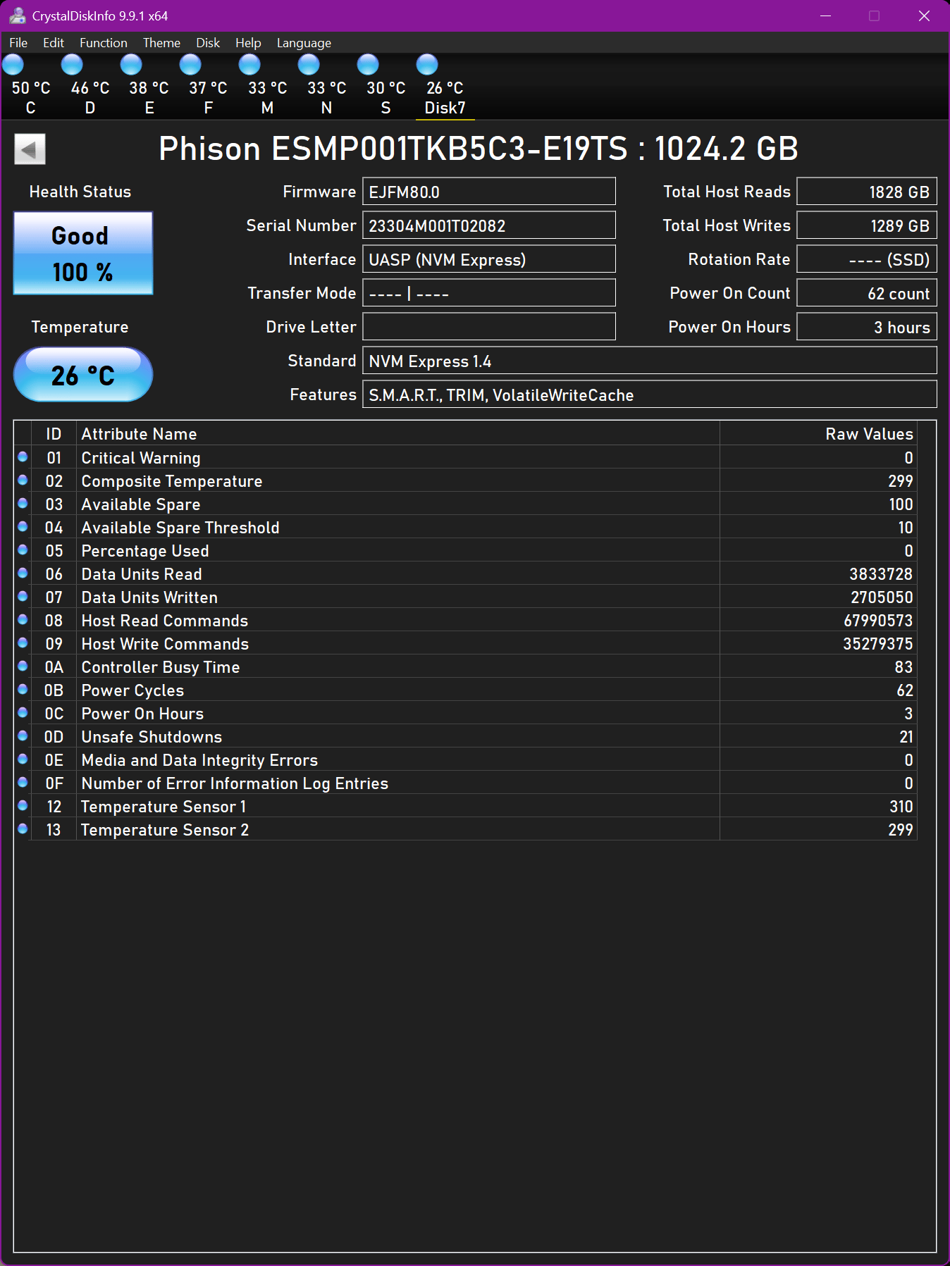Open the Disk menu
Image resolution: width=950 pixels, height=1266 pixels.
[x=208, y=43]
